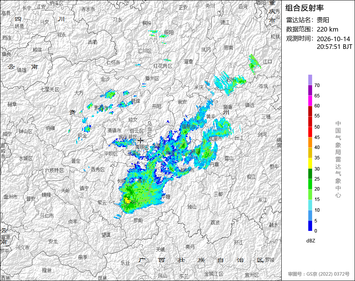
Task: Click the 江口 label at northeast
Action: [x=267, y=62]
